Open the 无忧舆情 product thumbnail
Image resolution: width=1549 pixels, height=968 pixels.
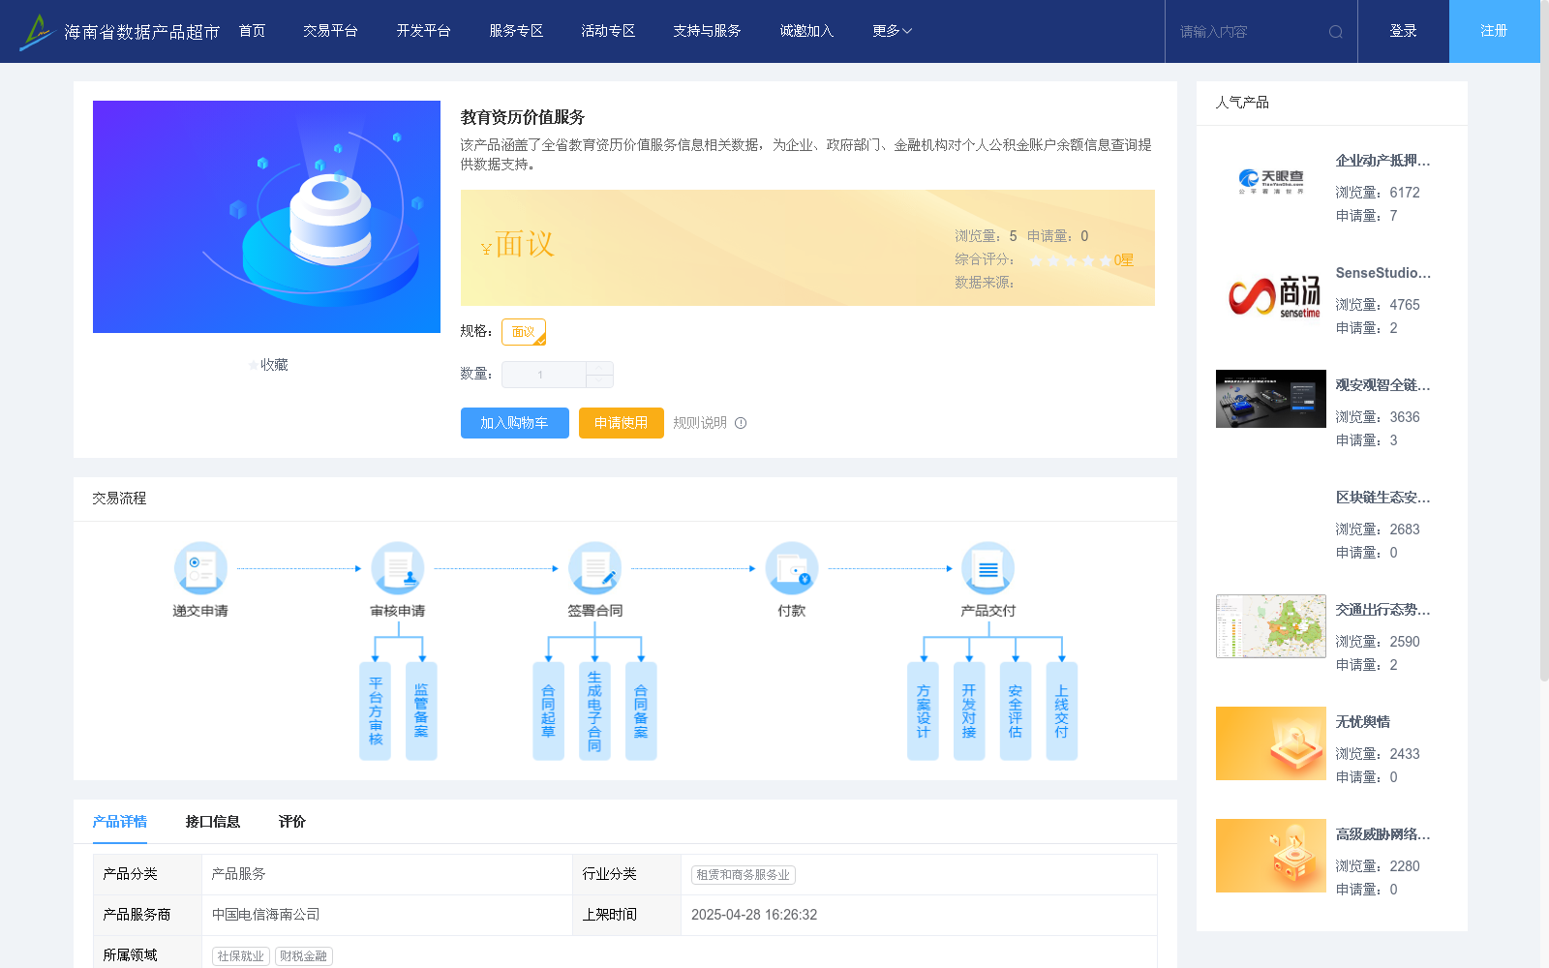coord(1271,743)
